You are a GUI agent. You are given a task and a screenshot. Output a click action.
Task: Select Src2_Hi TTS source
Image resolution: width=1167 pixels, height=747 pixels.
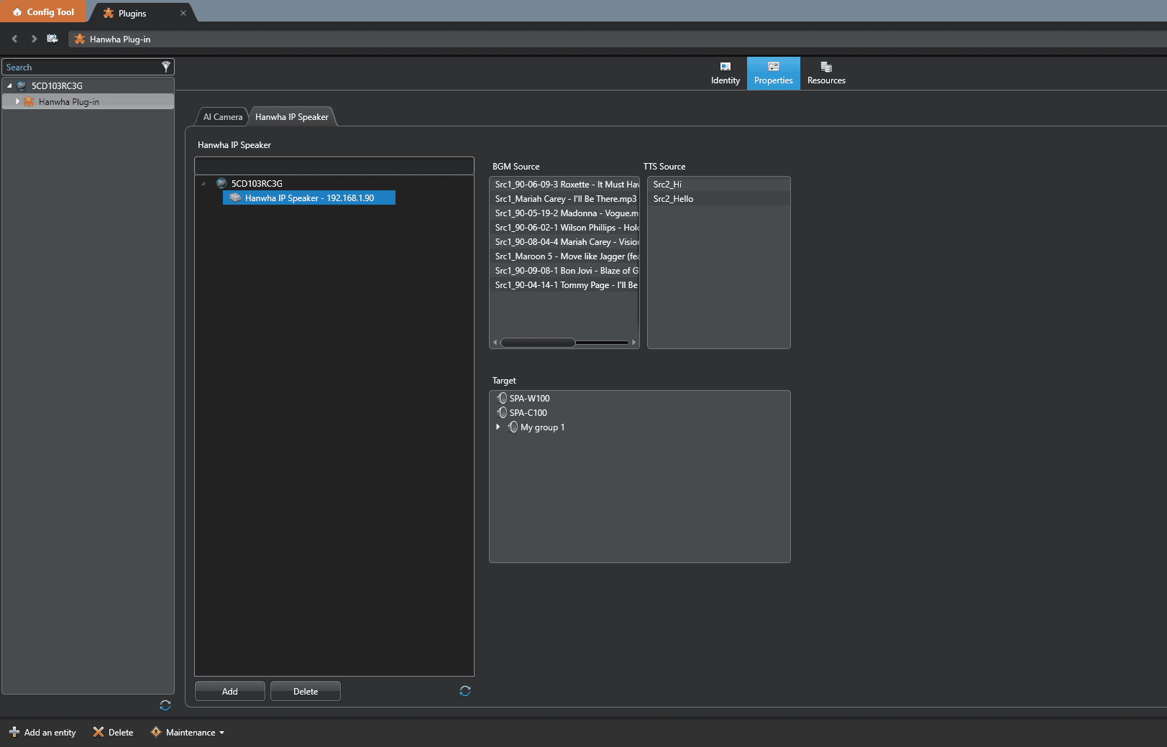719,185
